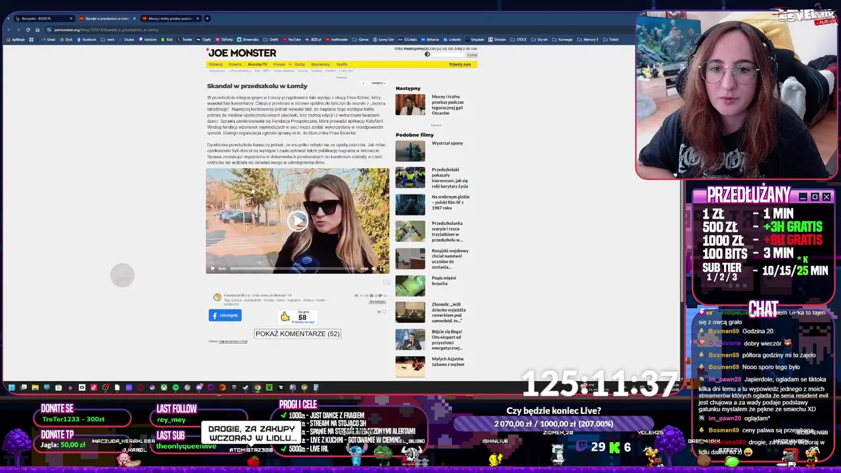
Task: Open the Windows Start menu
Action: (x=11, y=388)
